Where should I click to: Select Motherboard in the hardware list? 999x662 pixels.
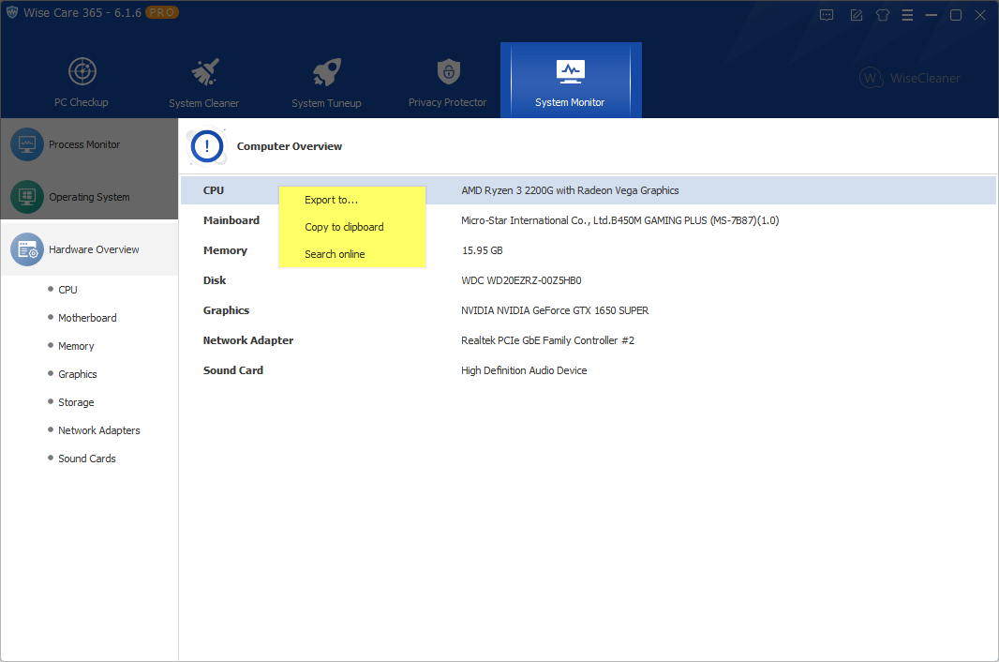[87, 318]
